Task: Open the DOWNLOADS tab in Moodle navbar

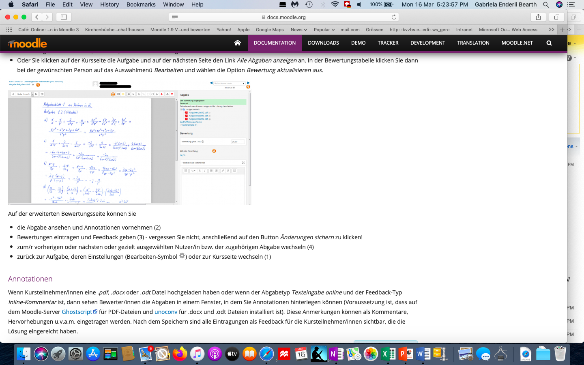Action: [323, 43]
